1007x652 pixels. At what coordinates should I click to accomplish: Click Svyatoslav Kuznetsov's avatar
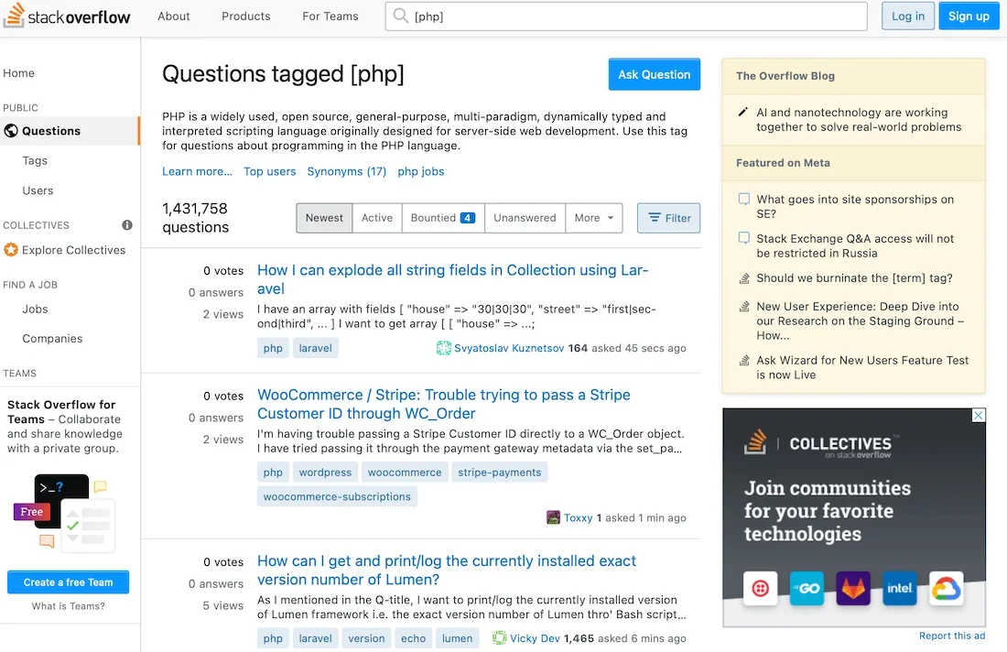point(444,348)
